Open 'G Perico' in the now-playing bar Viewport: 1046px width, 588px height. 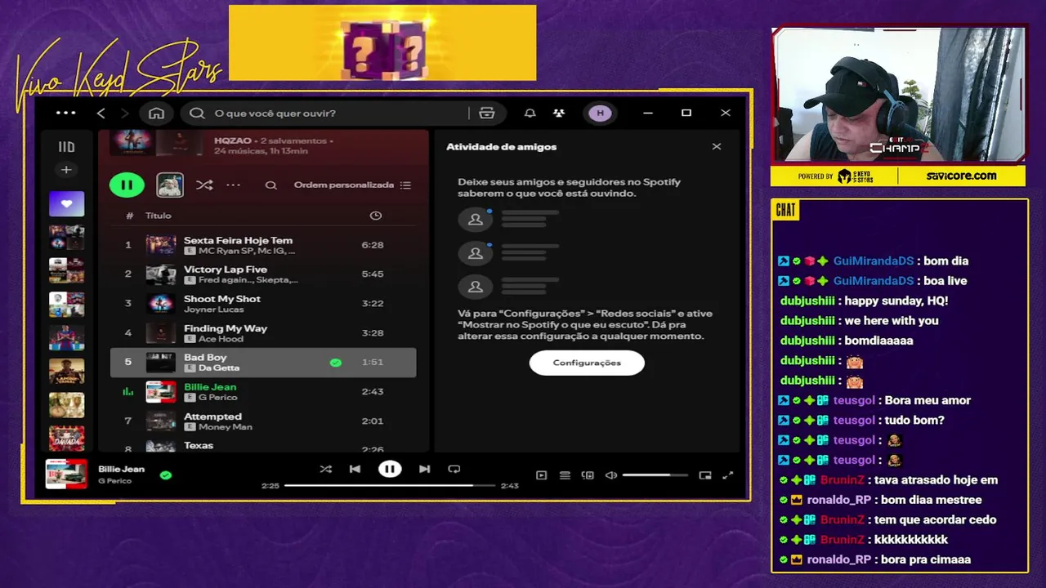114,481
